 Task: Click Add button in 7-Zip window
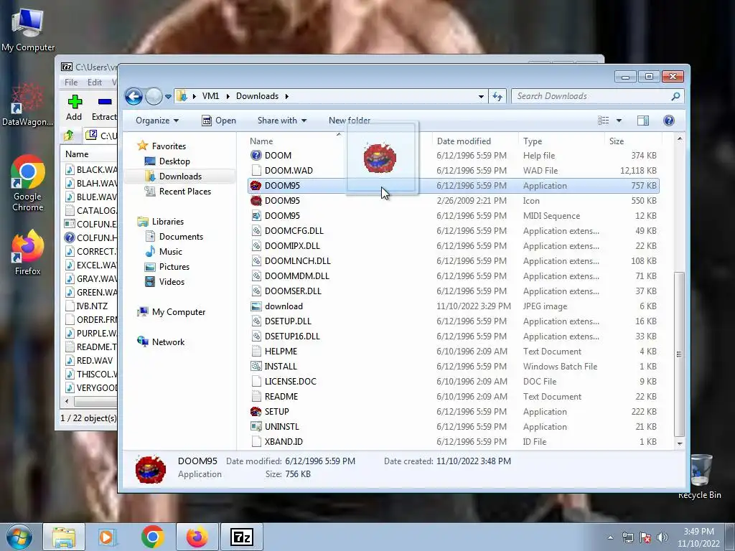click(74, 108)
